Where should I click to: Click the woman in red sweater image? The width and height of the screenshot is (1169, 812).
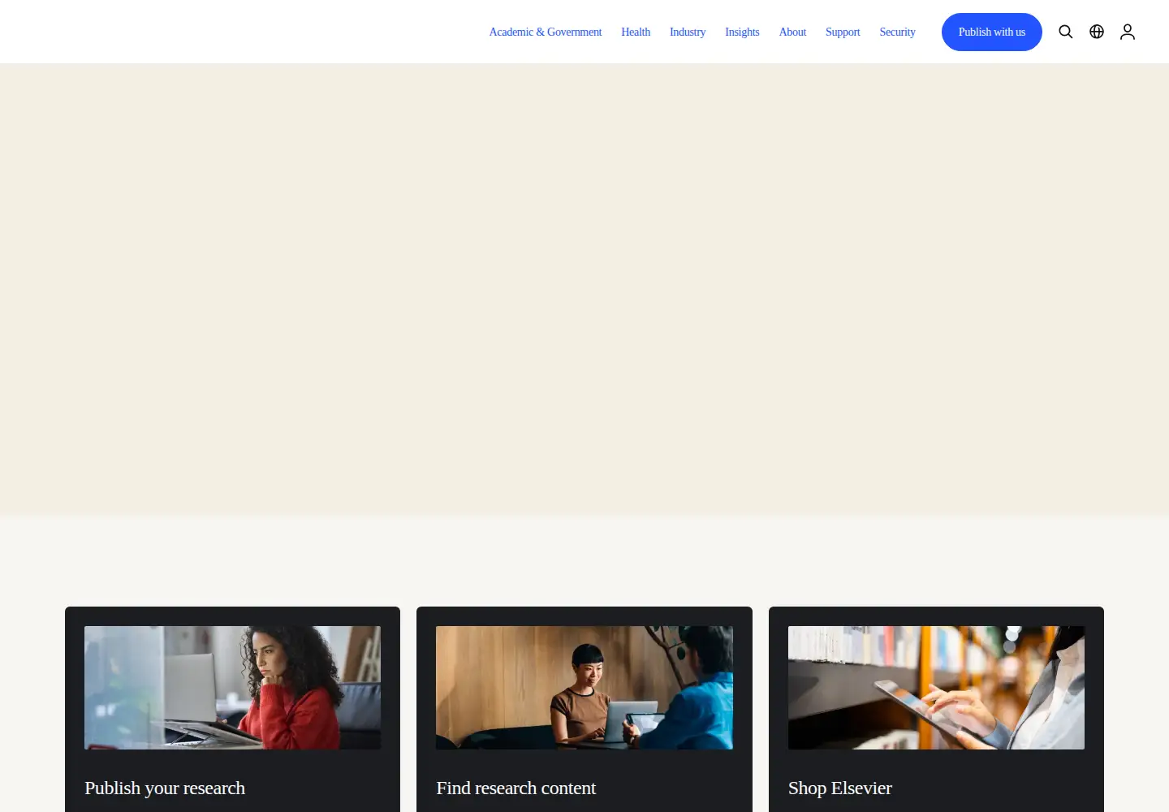coord(232,688)
